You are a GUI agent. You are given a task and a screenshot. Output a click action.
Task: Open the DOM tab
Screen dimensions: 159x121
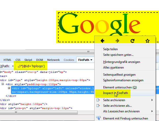coord(39,60)
